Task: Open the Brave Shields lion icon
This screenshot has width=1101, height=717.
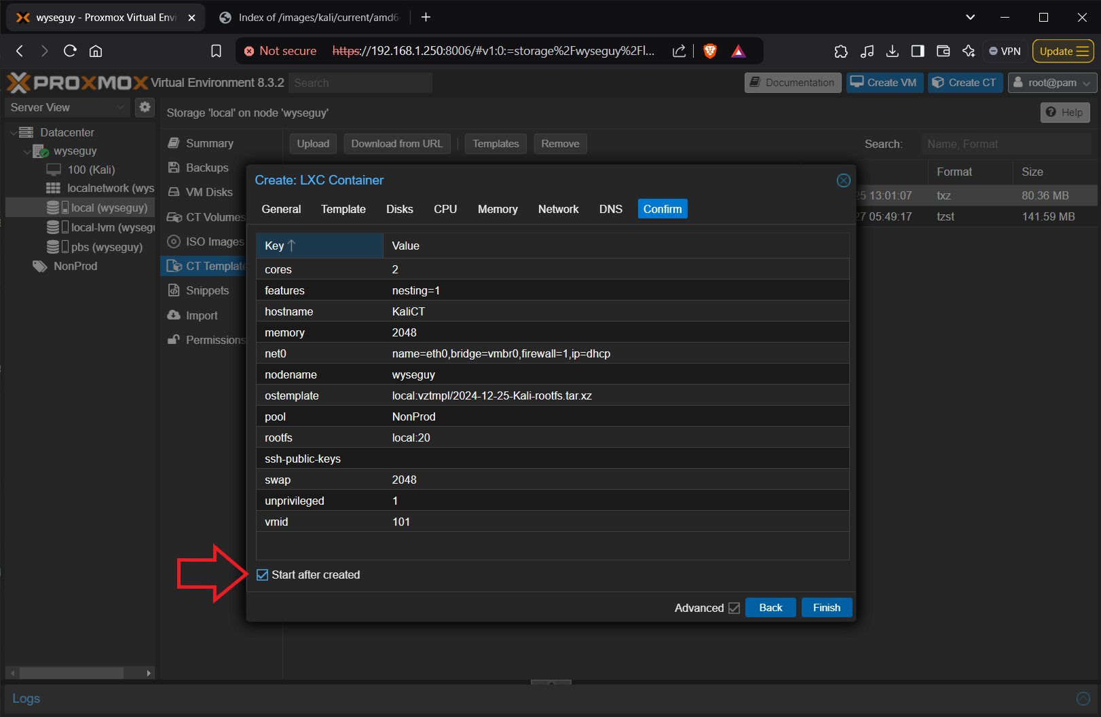Action: 710,51
